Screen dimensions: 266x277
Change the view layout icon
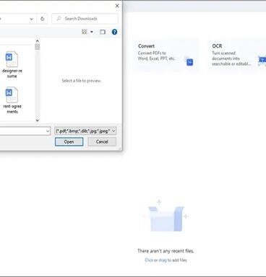coord(85,32)
